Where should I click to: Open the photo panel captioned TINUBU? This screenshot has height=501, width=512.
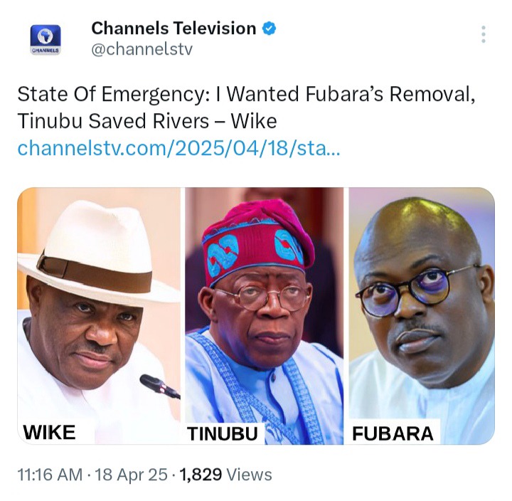(264, 316)
